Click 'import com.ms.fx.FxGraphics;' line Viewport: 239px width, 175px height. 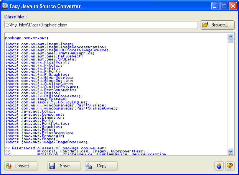click(37, 75)
